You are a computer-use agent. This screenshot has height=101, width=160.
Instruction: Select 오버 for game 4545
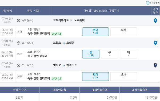point(123,32)
